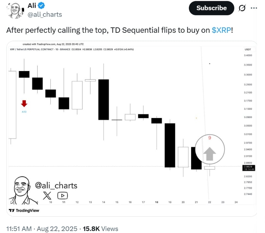Click the TradingView logo
The width and height of the screenshot is (265, 233).
(x=24, y=211)
